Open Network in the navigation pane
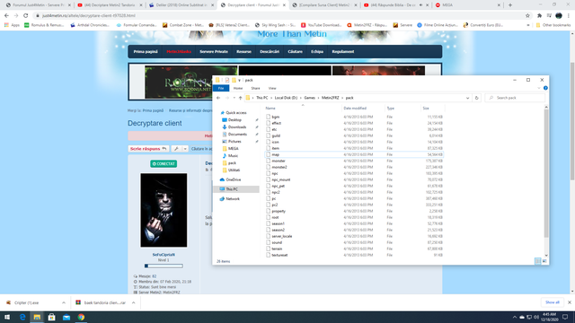 tap(233, 199)
